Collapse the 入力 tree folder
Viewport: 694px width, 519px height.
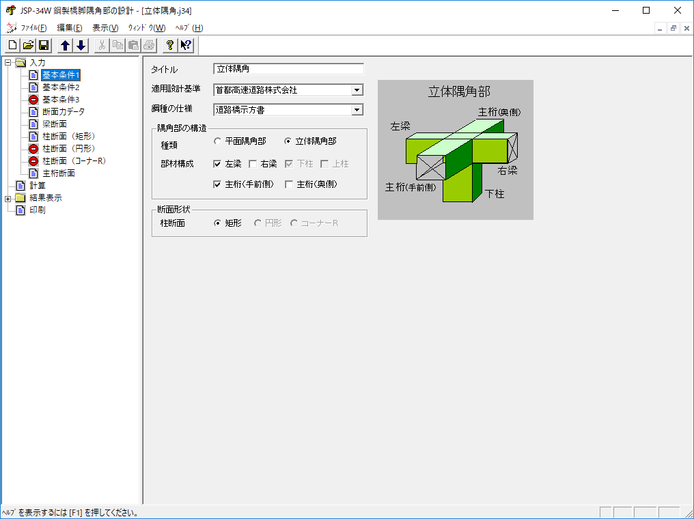8,63
